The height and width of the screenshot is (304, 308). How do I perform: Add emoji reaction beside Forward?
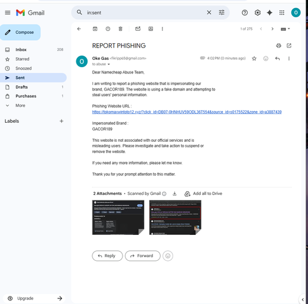(x=168, y=256)
